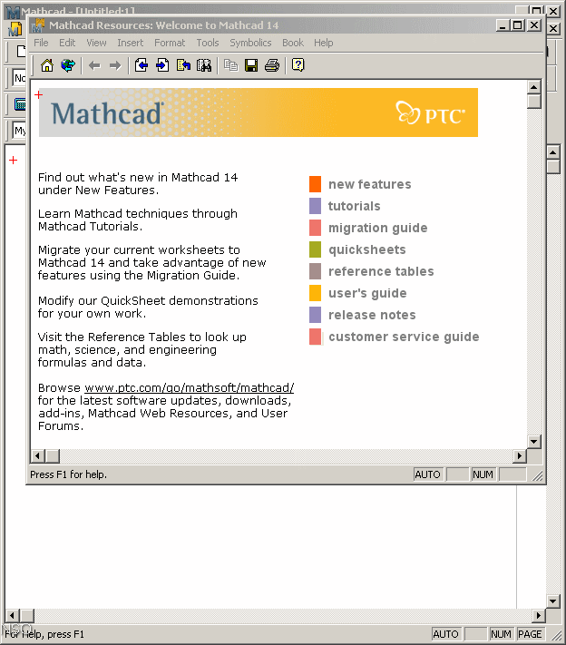Click the Resources horizontal scrollbar left arrow
This screenshot has width=566, height=645.
pos(38,455)
